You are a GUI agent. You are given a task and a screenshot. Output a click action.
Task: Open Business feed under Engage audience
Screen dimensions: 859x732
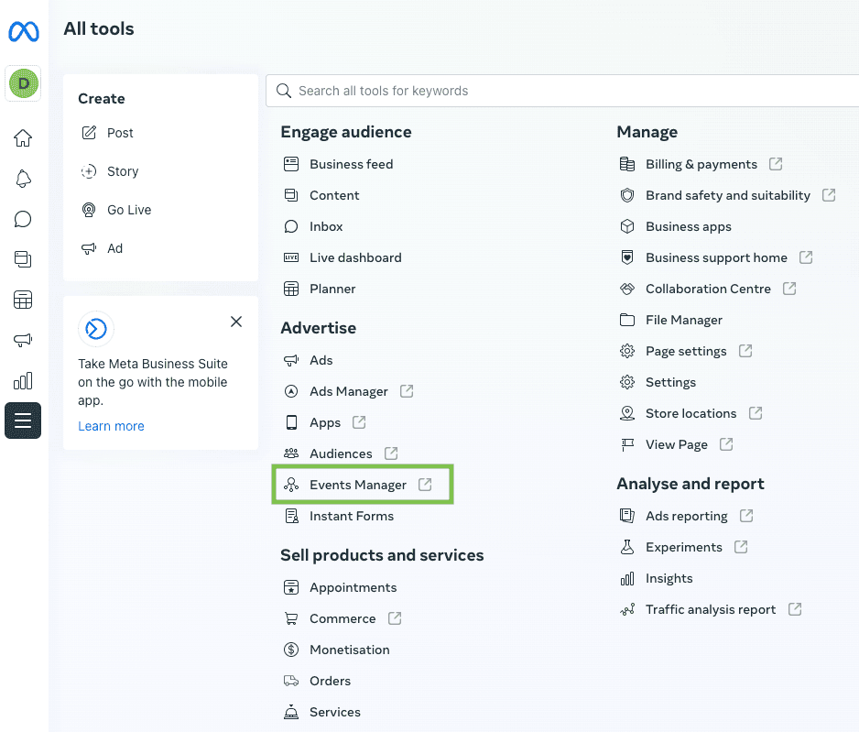[x=349, y=164]
